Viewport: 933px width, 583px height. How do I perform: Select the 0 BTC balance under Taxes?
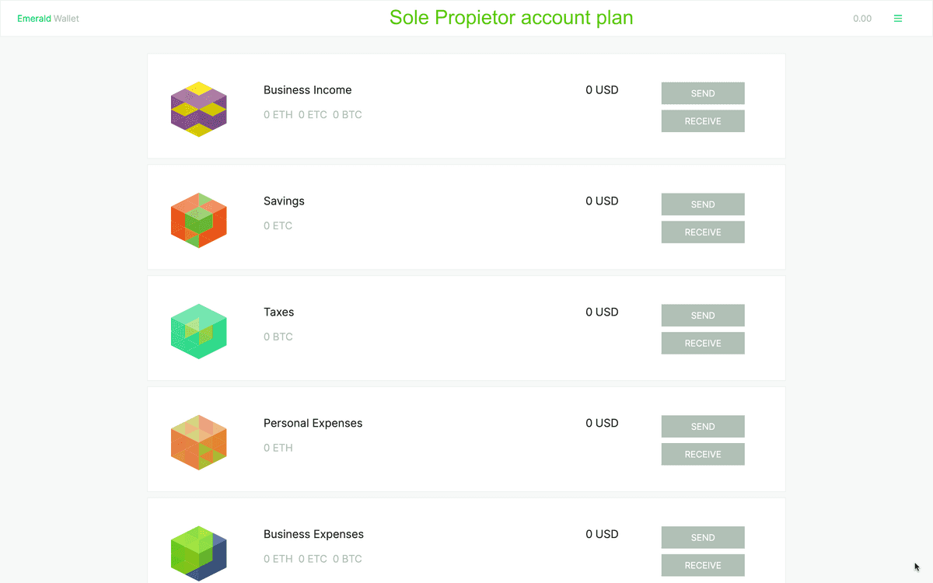(x=278, y=337)
